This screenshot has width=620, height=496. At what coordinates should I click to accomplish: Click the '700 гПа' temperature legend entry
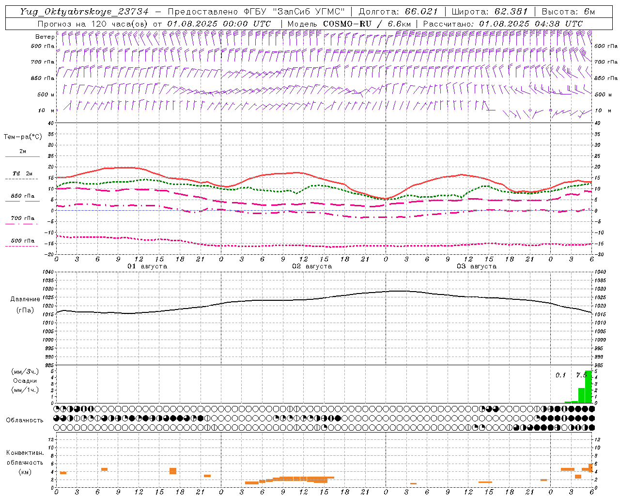point(23,218)
